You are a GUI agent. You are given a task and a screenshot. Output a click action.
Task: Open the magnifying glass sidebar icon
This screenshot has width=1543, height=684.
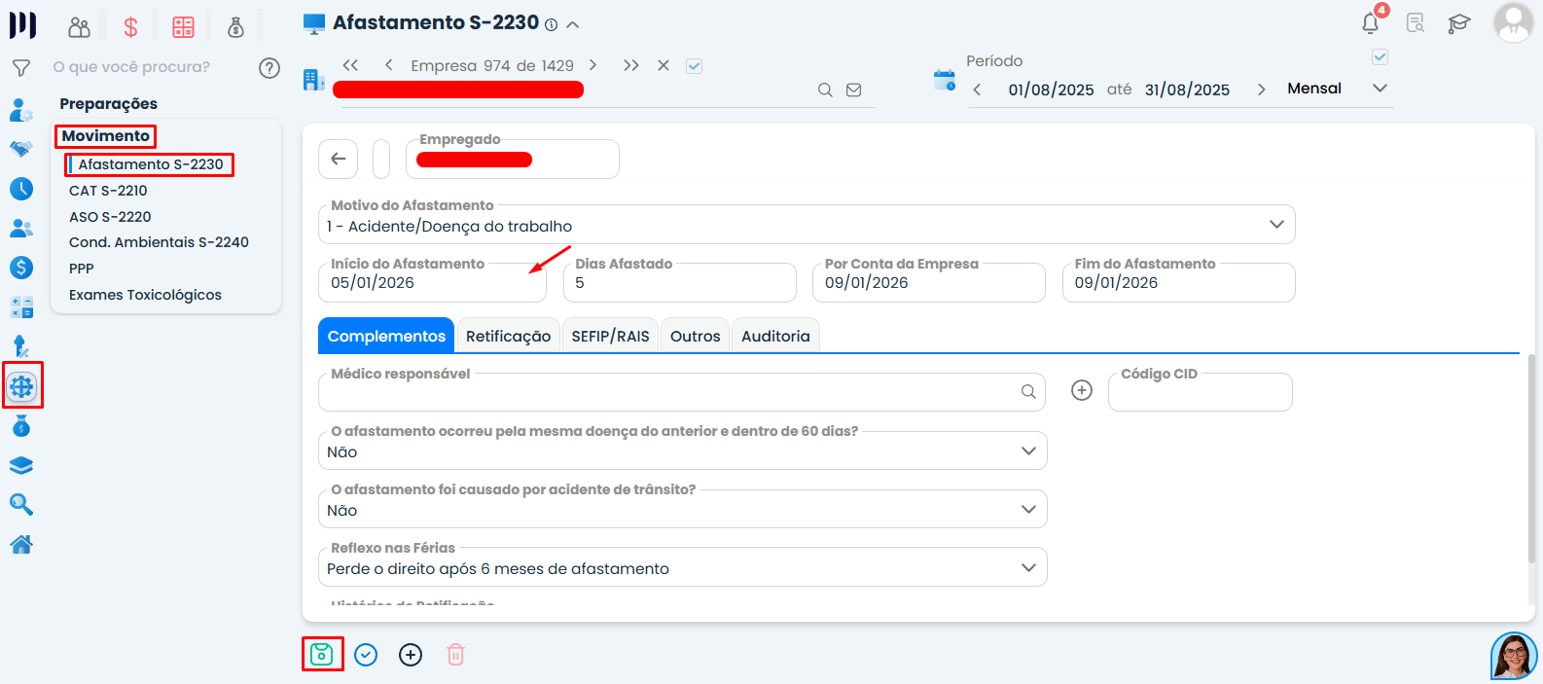21,504
